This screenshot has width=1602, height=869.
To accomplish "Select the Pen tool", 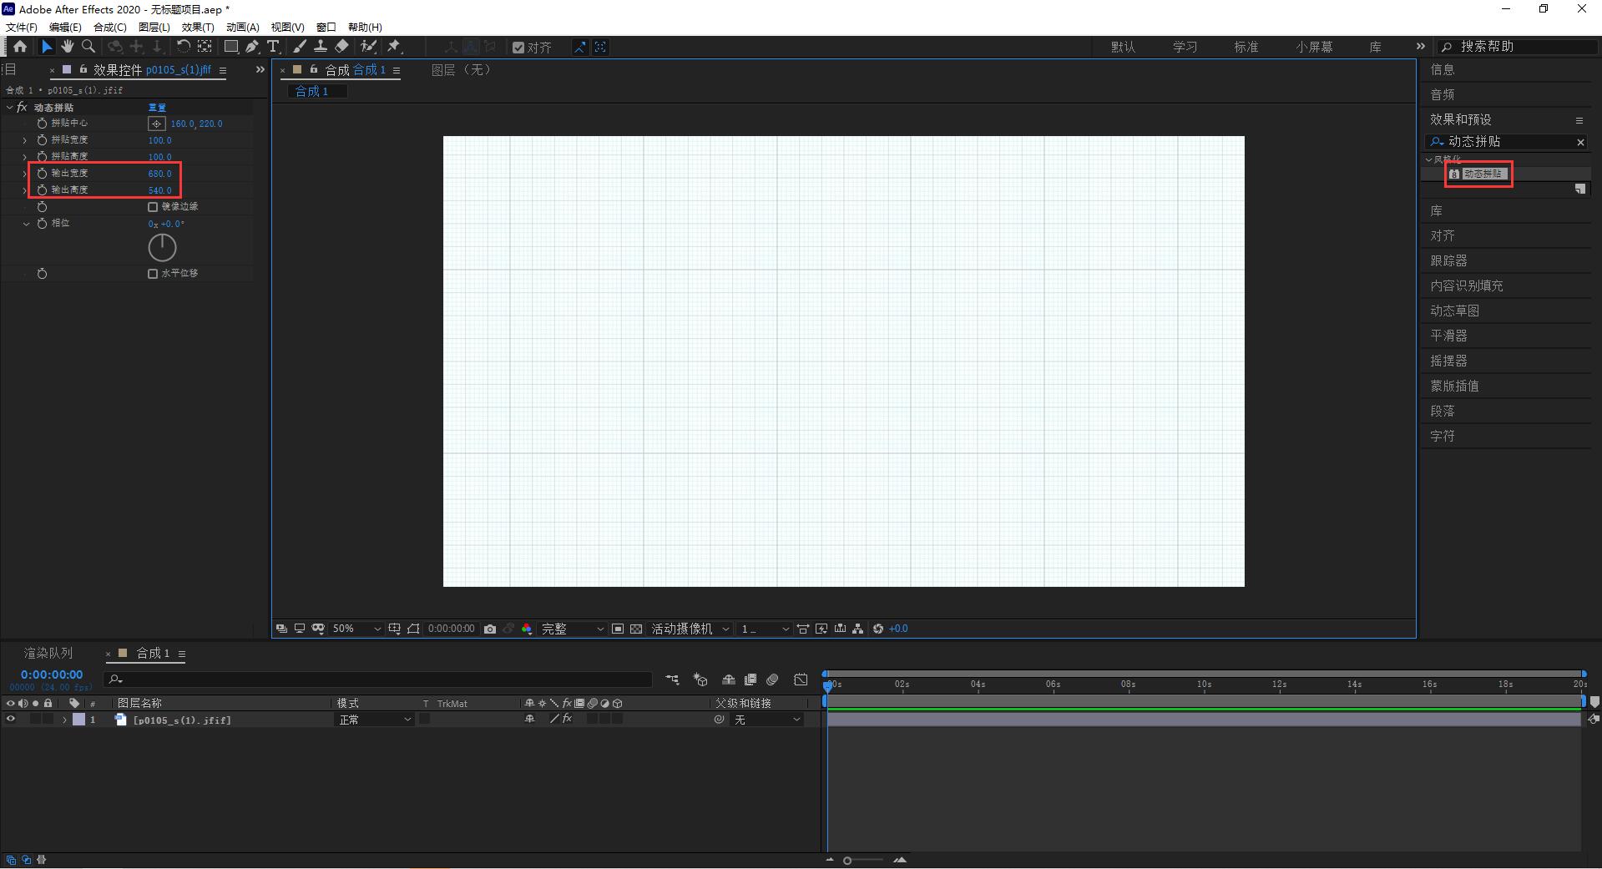I will tap(252, 47).
